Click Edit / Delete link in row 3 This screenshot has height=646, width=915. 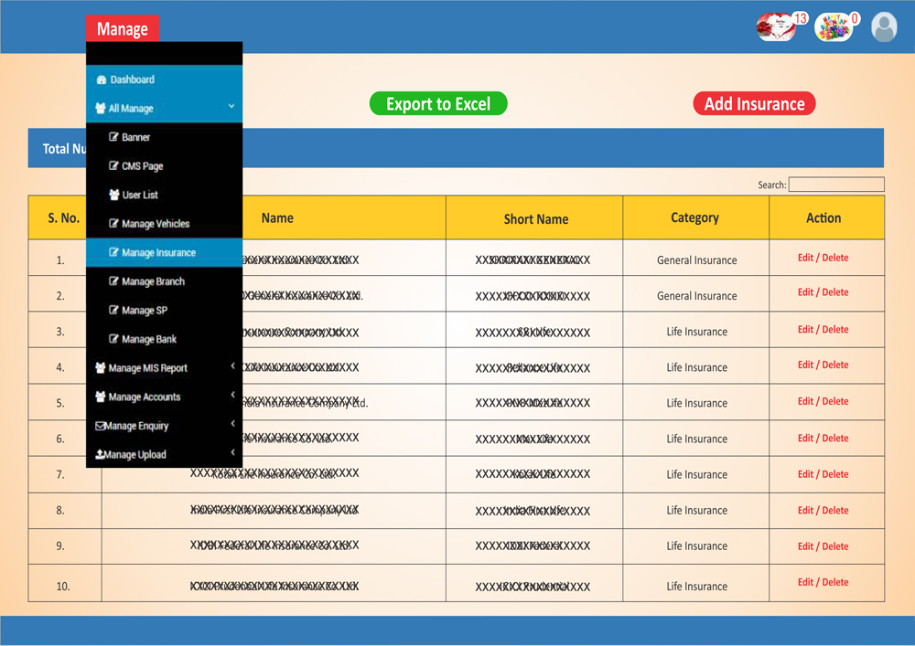[823, 330]
